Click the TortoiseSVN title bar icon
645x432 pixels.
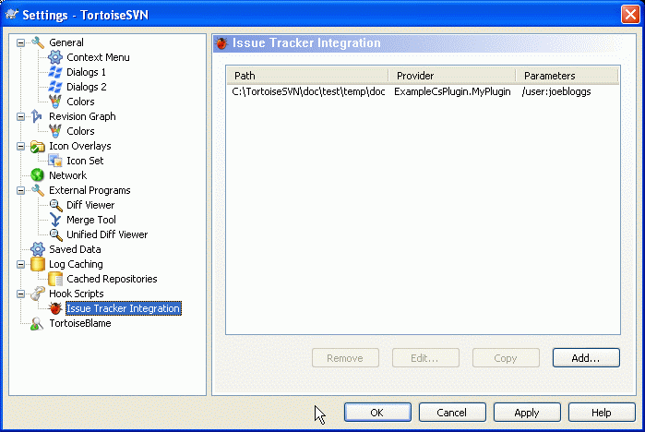click(x=12, y=15)
